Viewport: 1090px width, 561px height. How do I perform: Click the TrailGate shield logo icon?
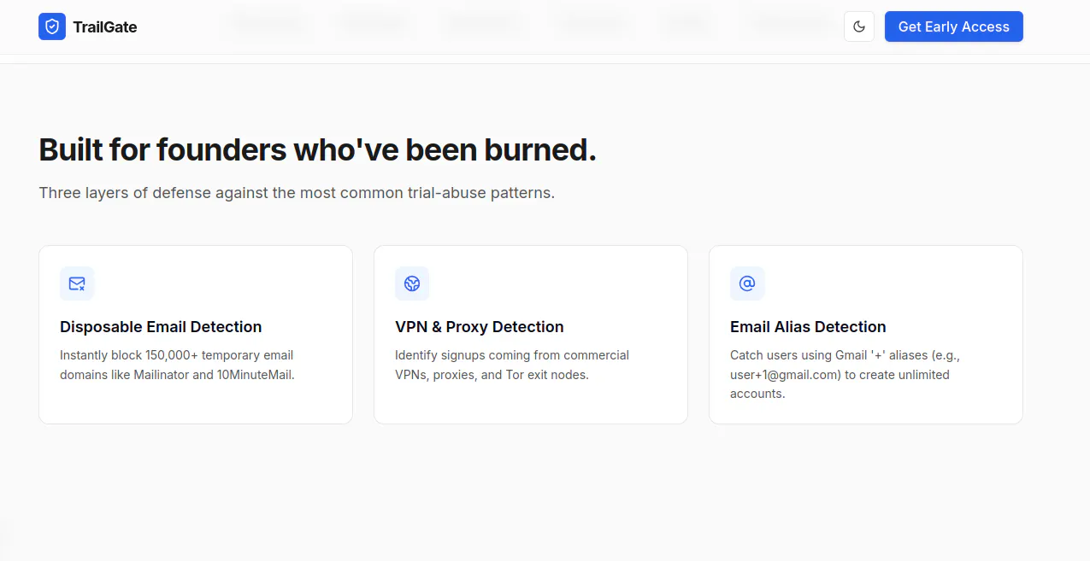pyautogui.click(x=52, y=26)
